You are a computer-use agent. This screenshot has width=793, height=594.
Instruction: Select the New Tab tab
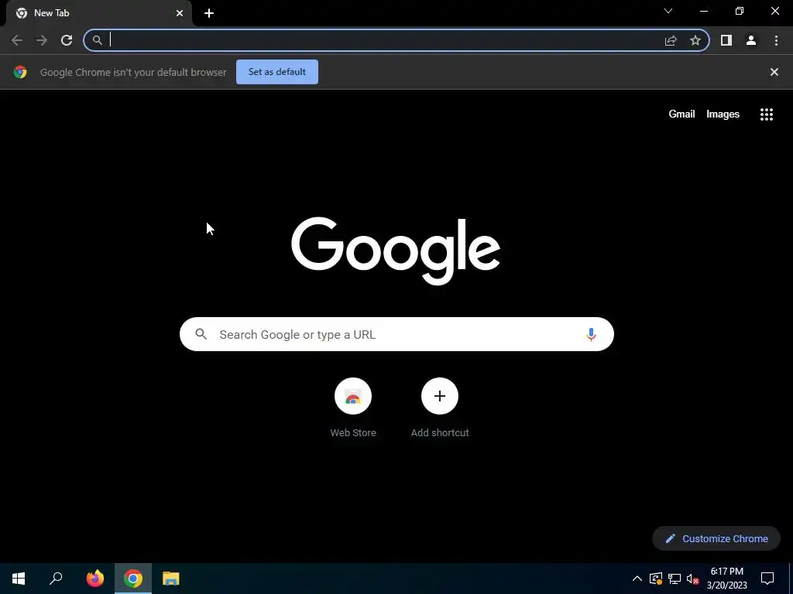tap(99, 13)
